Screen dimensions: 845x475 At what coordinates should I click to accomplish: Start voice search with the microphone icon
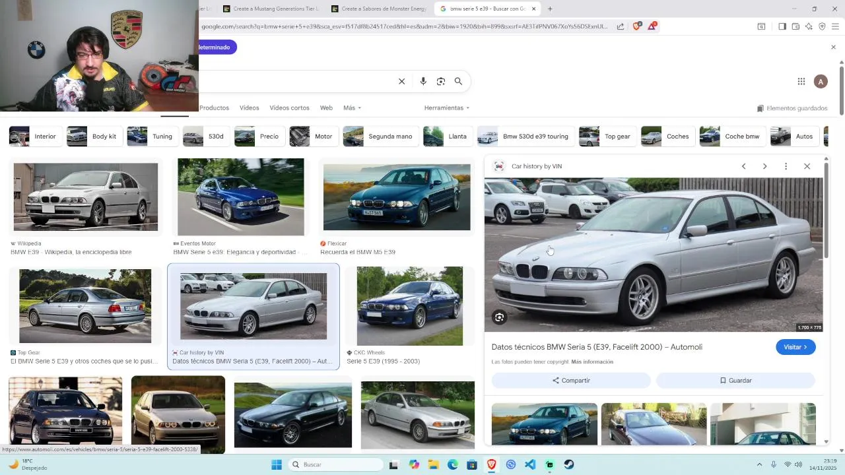pos(423,81)
